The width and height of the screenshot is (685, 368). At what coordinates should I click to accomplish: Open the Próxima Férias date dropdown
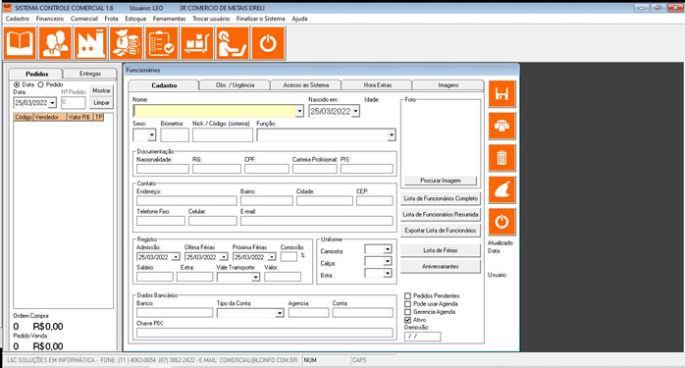[x=272, y=257]
